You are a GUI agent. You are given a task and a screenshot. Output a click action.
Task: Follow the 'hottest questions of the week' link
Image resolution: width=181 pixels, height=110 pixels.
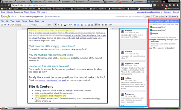(53, 80)
